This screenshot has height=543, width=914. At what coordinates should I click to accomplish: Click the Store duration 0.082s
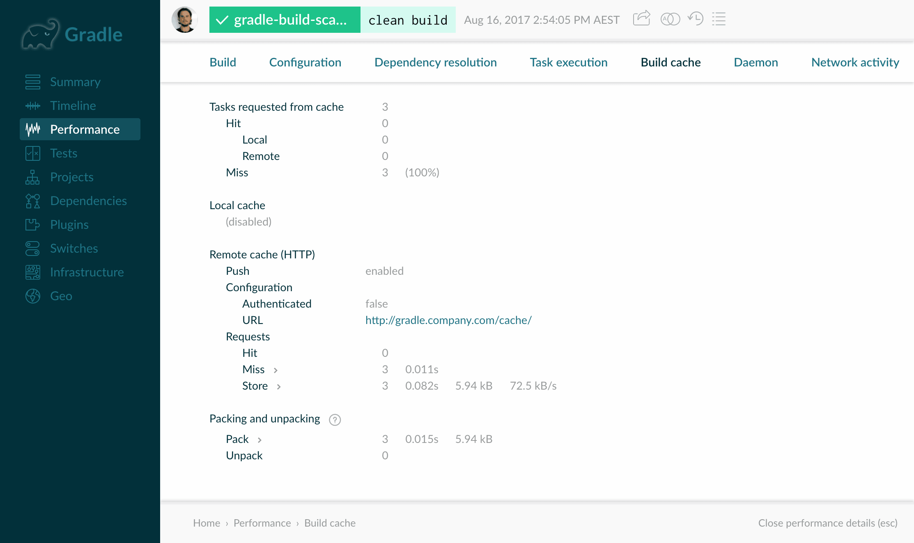422,386
